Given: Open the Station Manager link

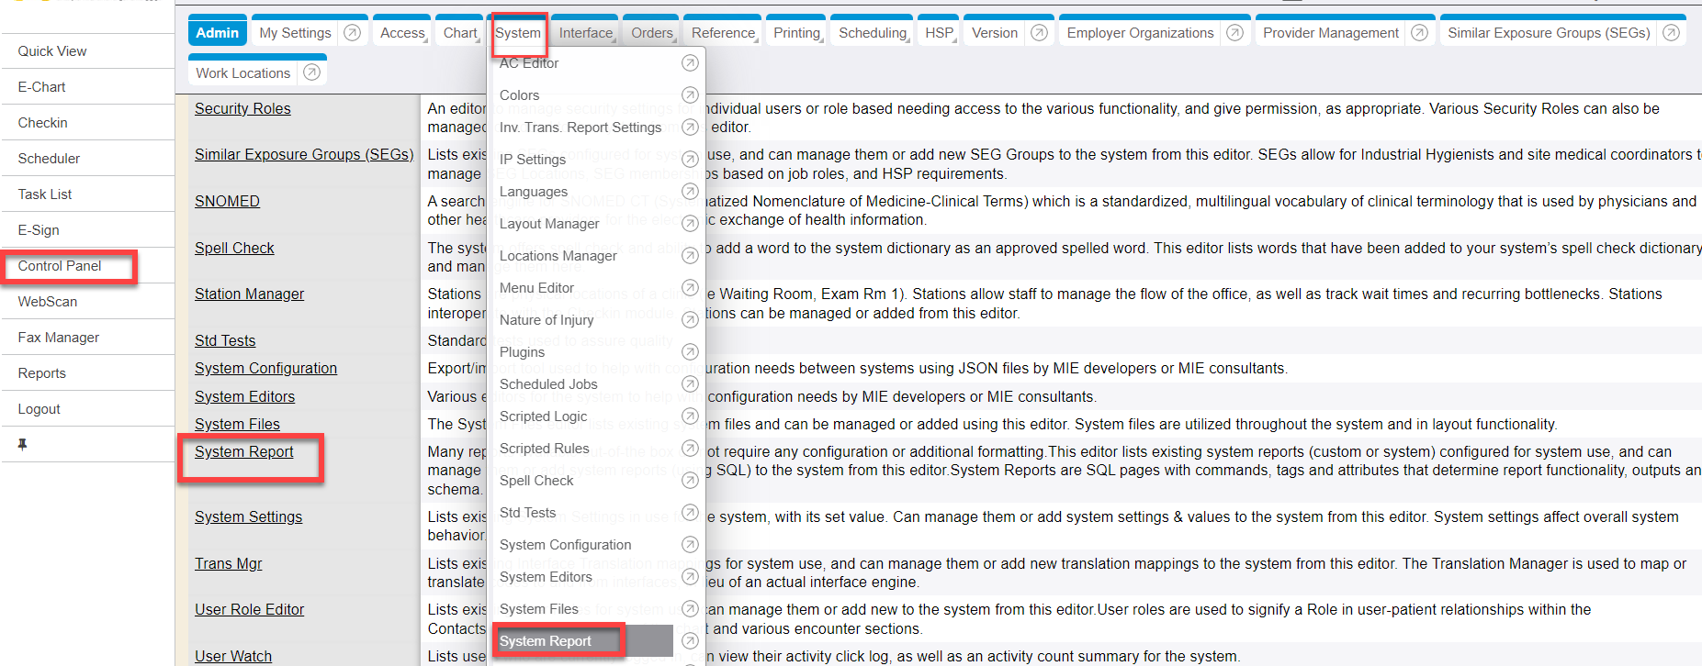Looking at the screenshot, I should pyautogui.click(x=249, y=294).
